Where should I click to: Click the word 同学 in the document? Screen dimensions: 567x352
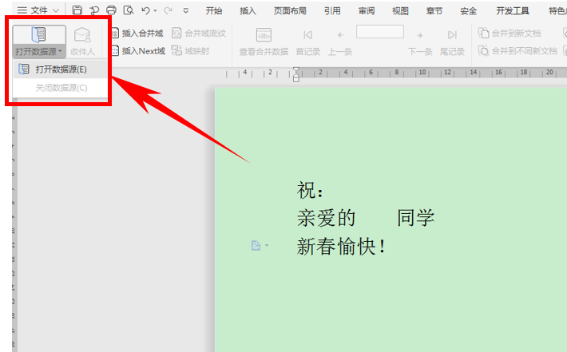415,218
